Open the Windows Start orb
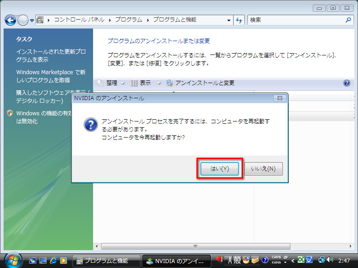This screenshot has width=358, height=268. (13, 260)
